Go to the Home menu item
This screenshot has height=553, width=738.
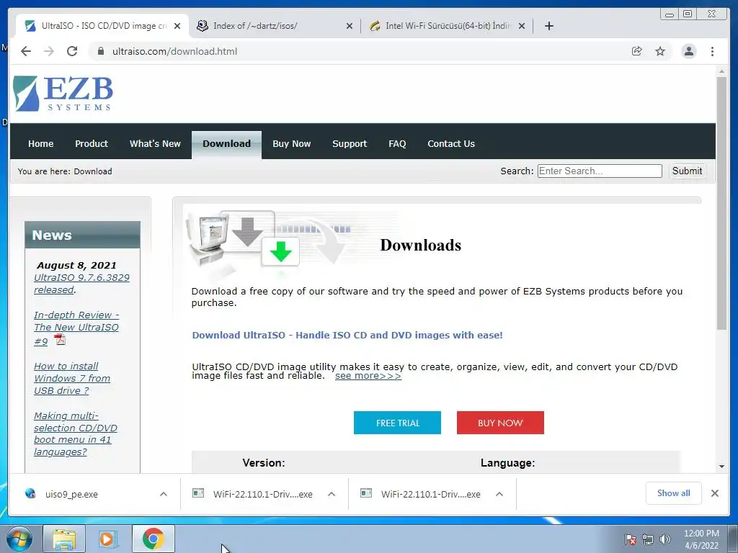(x=40, y=143)
